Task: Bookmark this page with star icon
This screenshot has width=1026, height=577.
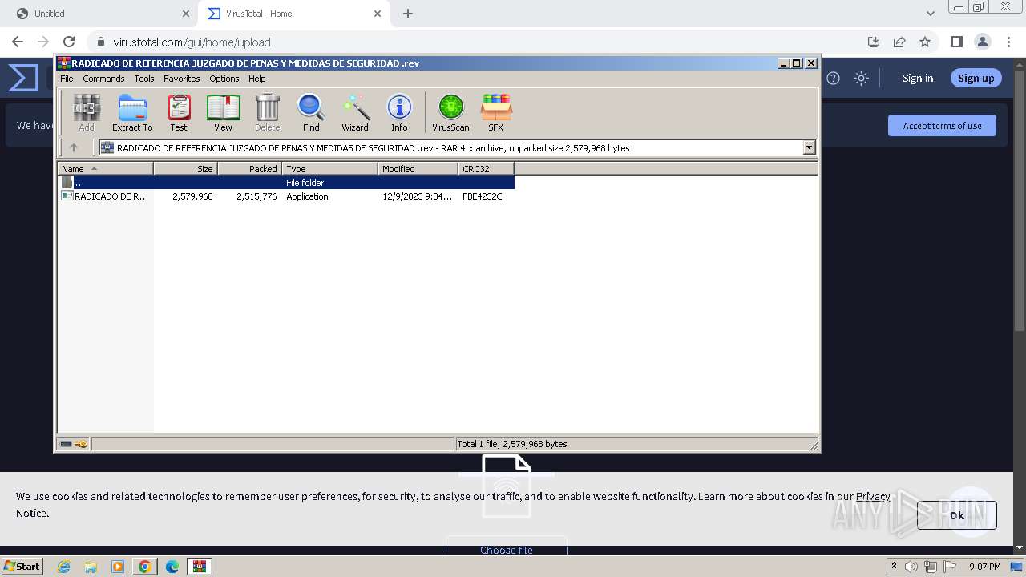Action: (925, 42)
